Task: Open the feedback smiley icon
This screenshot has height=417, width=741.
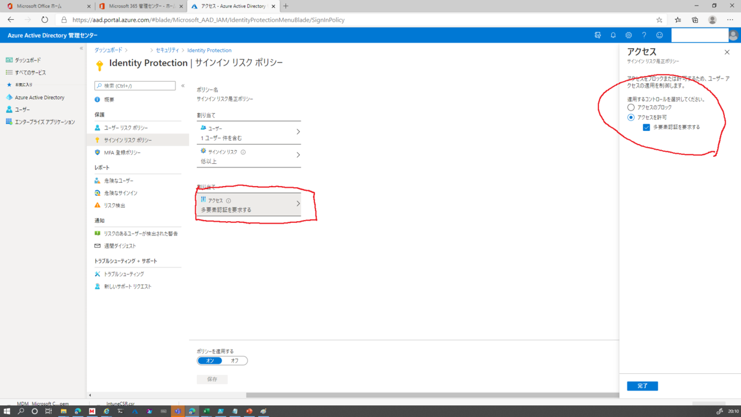Action: tap(659, 35)
